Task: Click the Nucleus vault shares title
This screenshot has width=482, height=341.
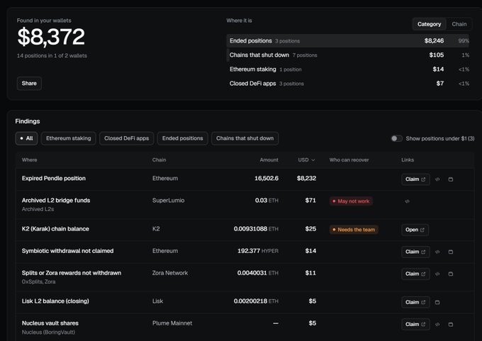Action: 50,323
